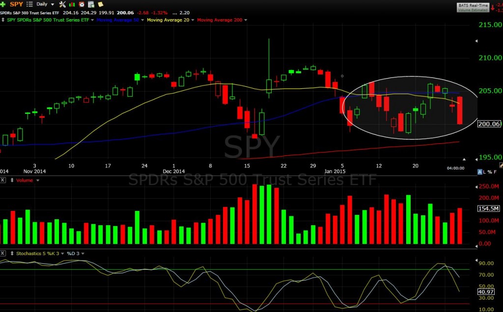This screenshot has width=503, height=312.
Task: Click the Jan 2015 date axis label
Action: (335, 171)
